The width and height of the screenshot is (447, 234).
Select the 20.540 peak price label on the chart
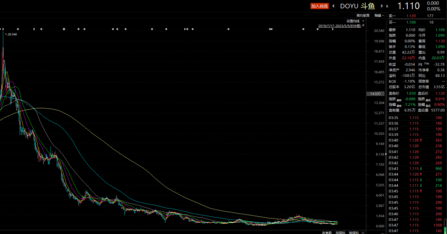pos(11,34)
